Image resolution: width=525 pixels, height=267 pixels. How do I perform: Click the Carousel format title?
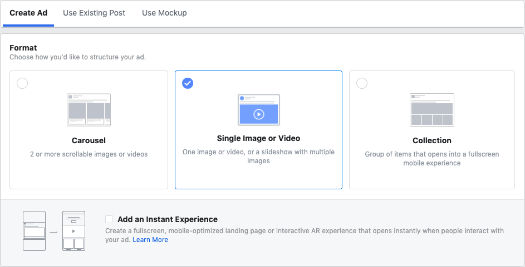click(x=89, y=140)
